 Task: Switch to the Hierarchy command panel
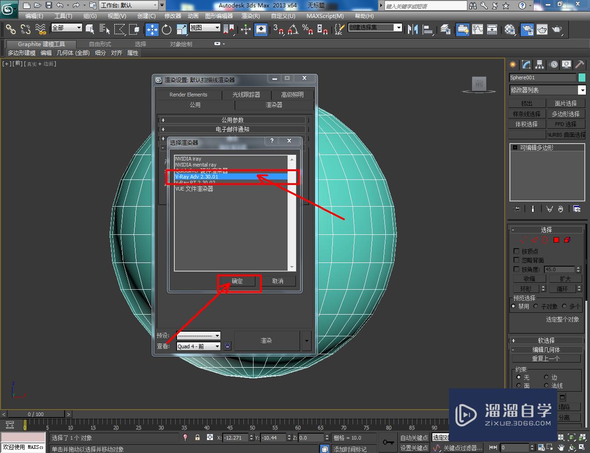pyautogui.click(x=540, y=65)
